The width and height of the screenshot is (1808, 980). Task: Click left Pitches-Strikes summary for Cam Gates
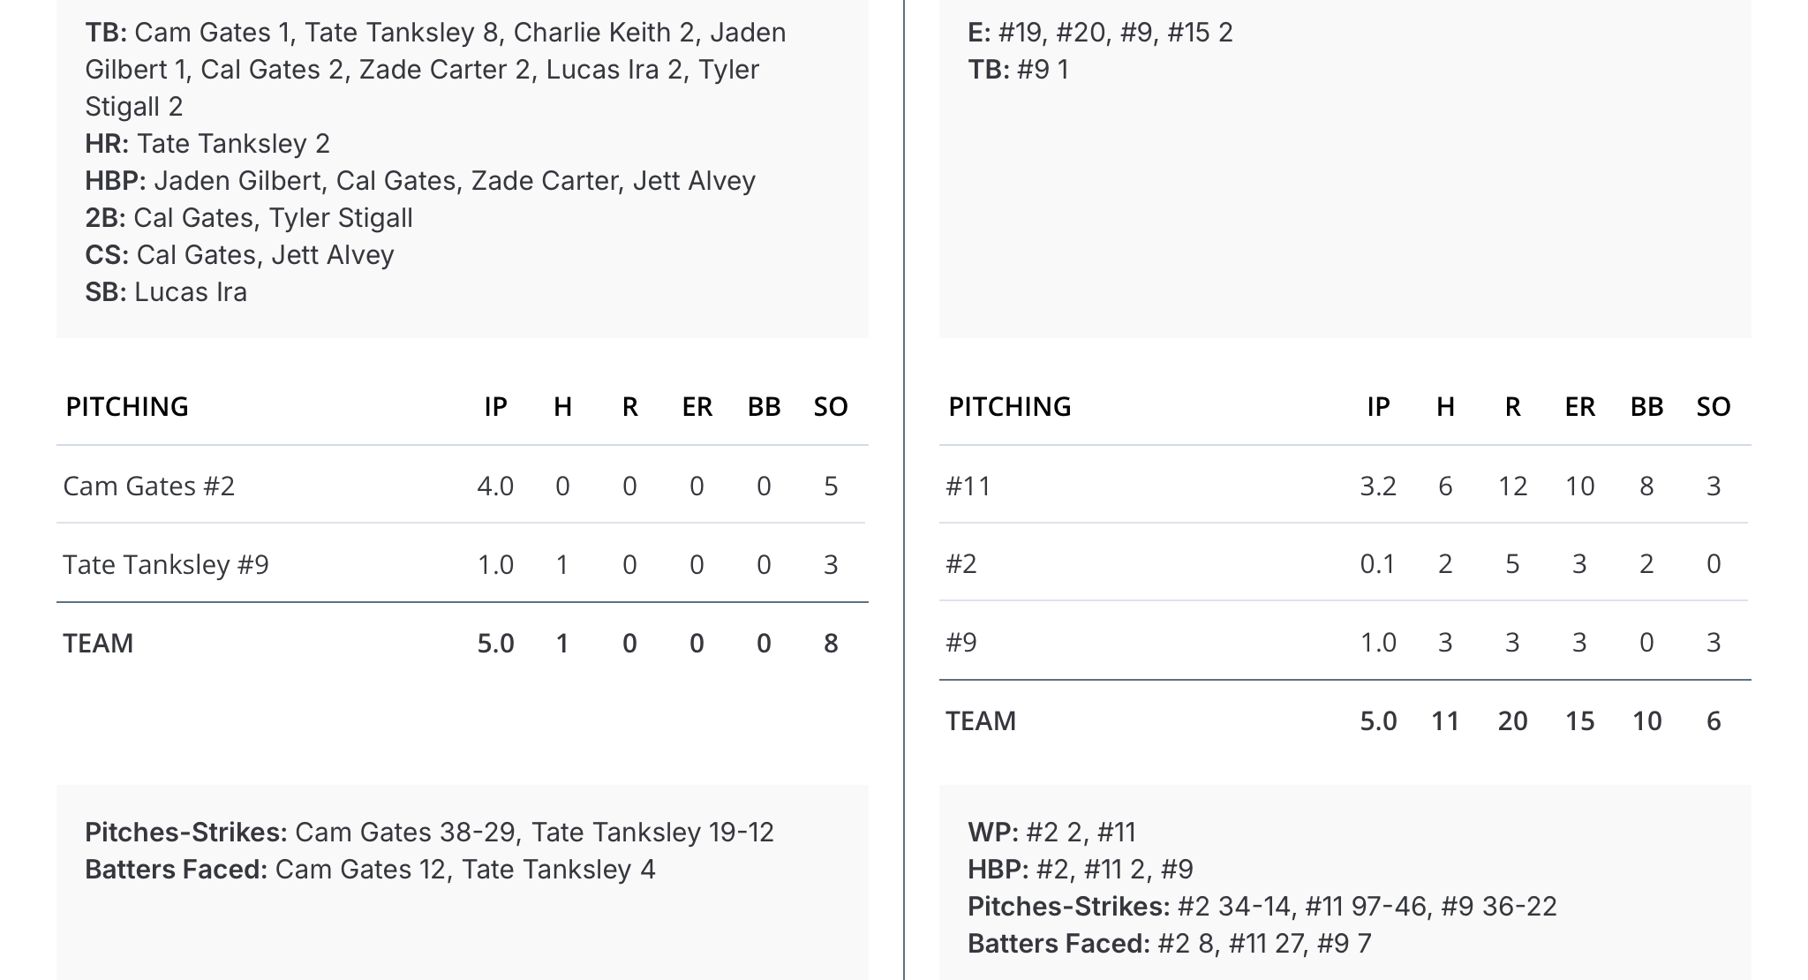(429, 832)
